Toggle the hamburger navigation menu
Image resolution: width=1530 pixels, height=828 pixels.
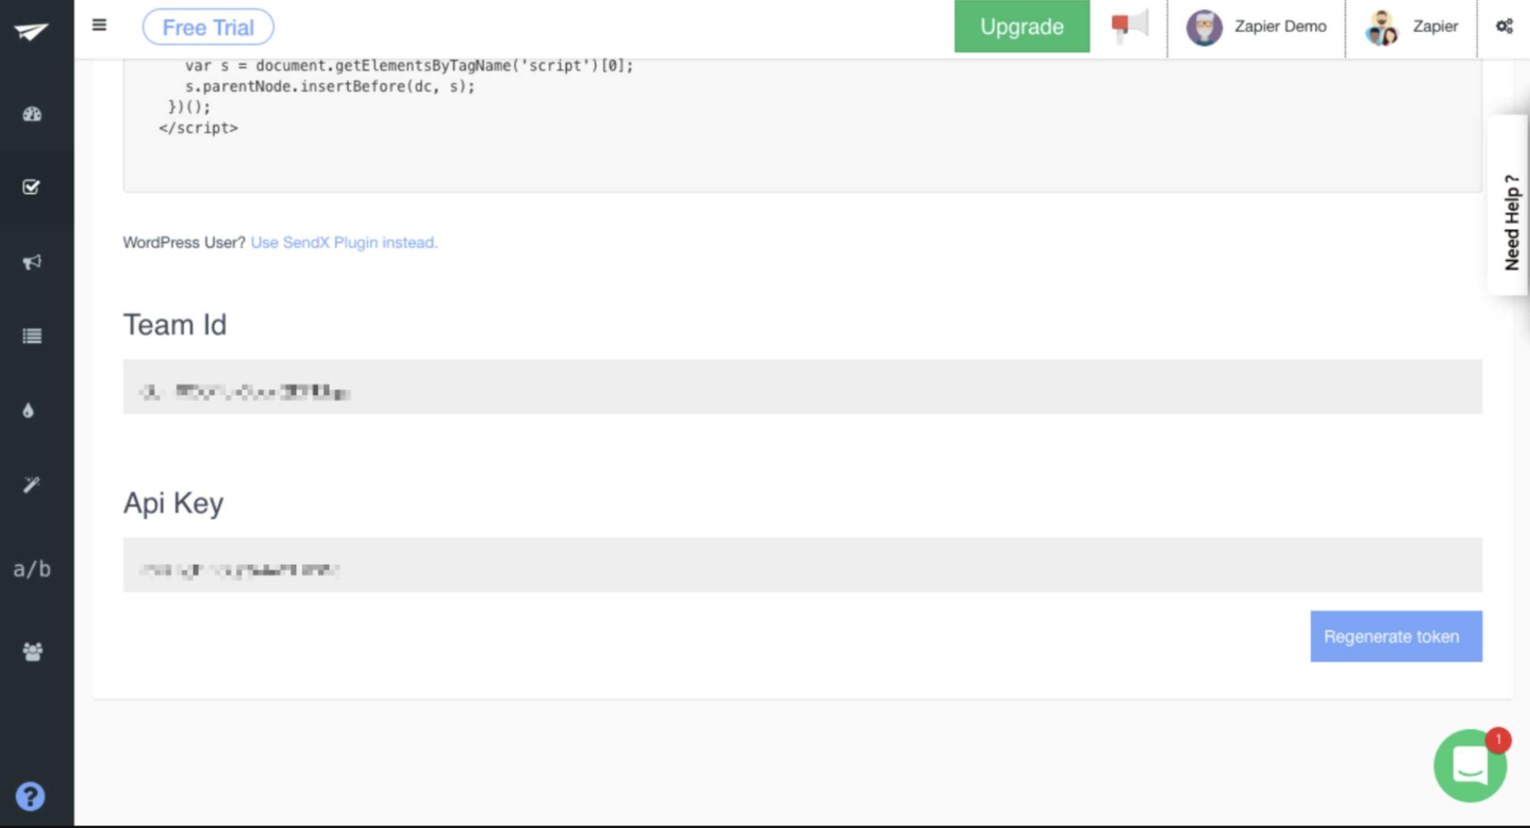click(99, 25)
